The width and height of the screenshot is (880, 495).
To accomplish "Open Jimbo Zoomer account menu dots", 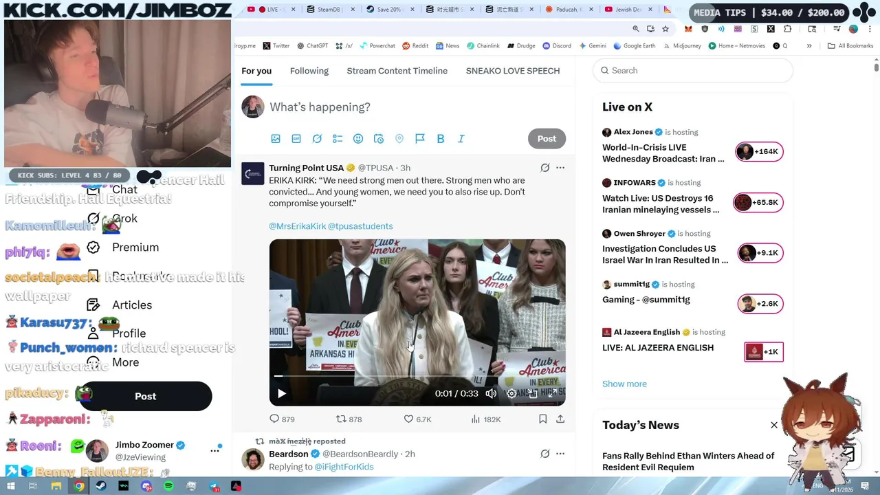I will (214, 451).
